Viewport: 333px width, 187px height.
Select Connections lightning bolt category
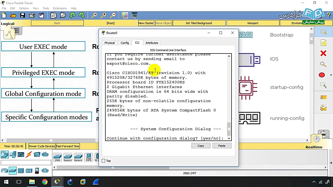coord(29,155)
